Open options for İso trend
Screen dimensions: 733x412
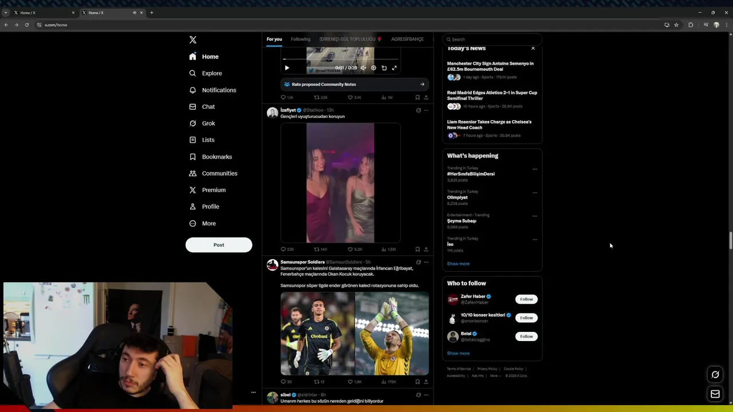click(x=535, y=240)
